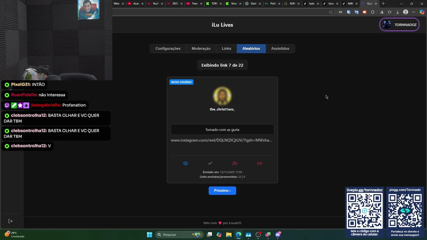
Task: Toggle the eye icon on the link card
Action: (x=185, y=163)
